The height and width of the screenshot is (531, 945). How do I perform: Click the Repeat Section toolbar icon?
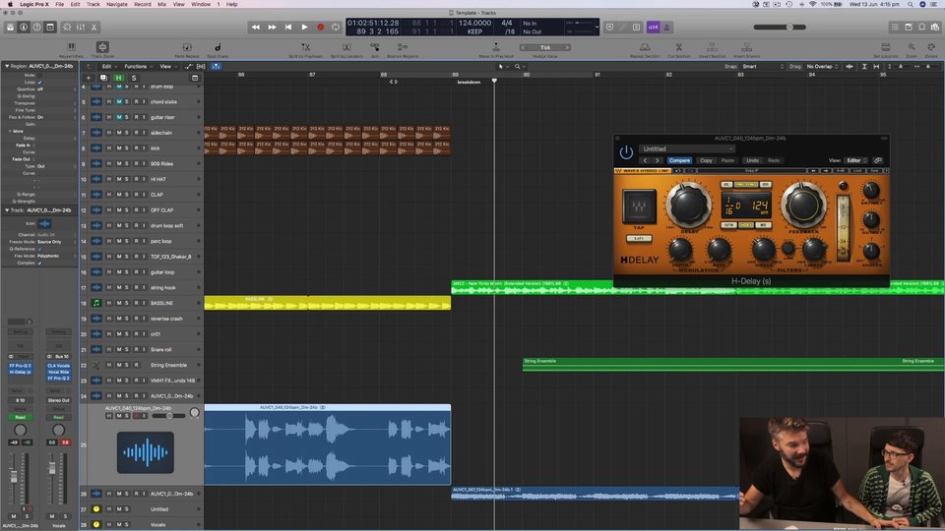click(644, 47)
